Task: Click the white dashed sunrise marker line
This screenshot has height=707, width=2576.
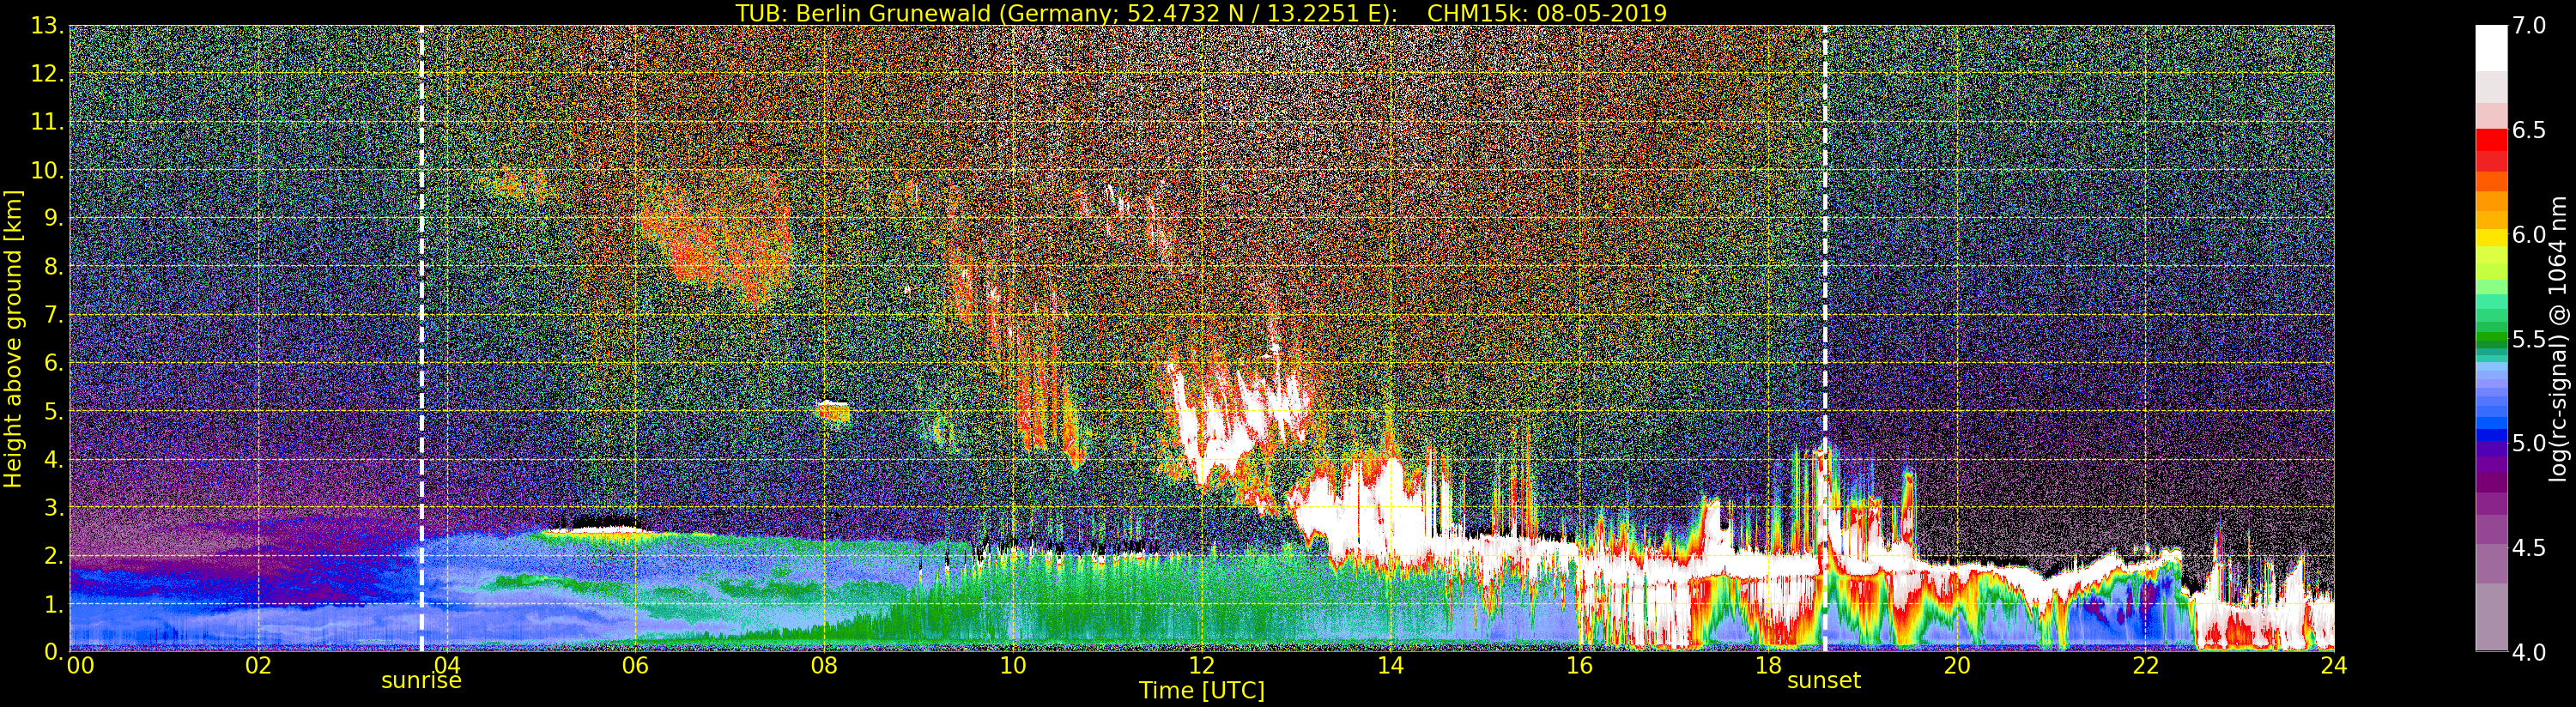Action: [421, 339]
